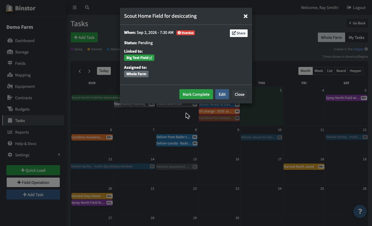Select the List view
Viewport: 372px width, 226px height.
329,71
